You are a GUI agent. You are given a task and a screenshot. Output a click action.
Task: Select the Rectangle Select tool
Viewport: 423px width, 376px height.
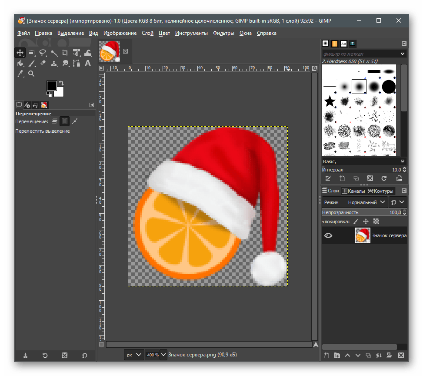31,53
